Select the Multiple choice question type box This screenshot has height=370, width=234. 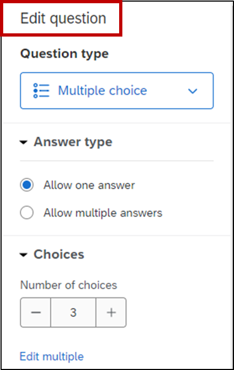click(117, 90)
